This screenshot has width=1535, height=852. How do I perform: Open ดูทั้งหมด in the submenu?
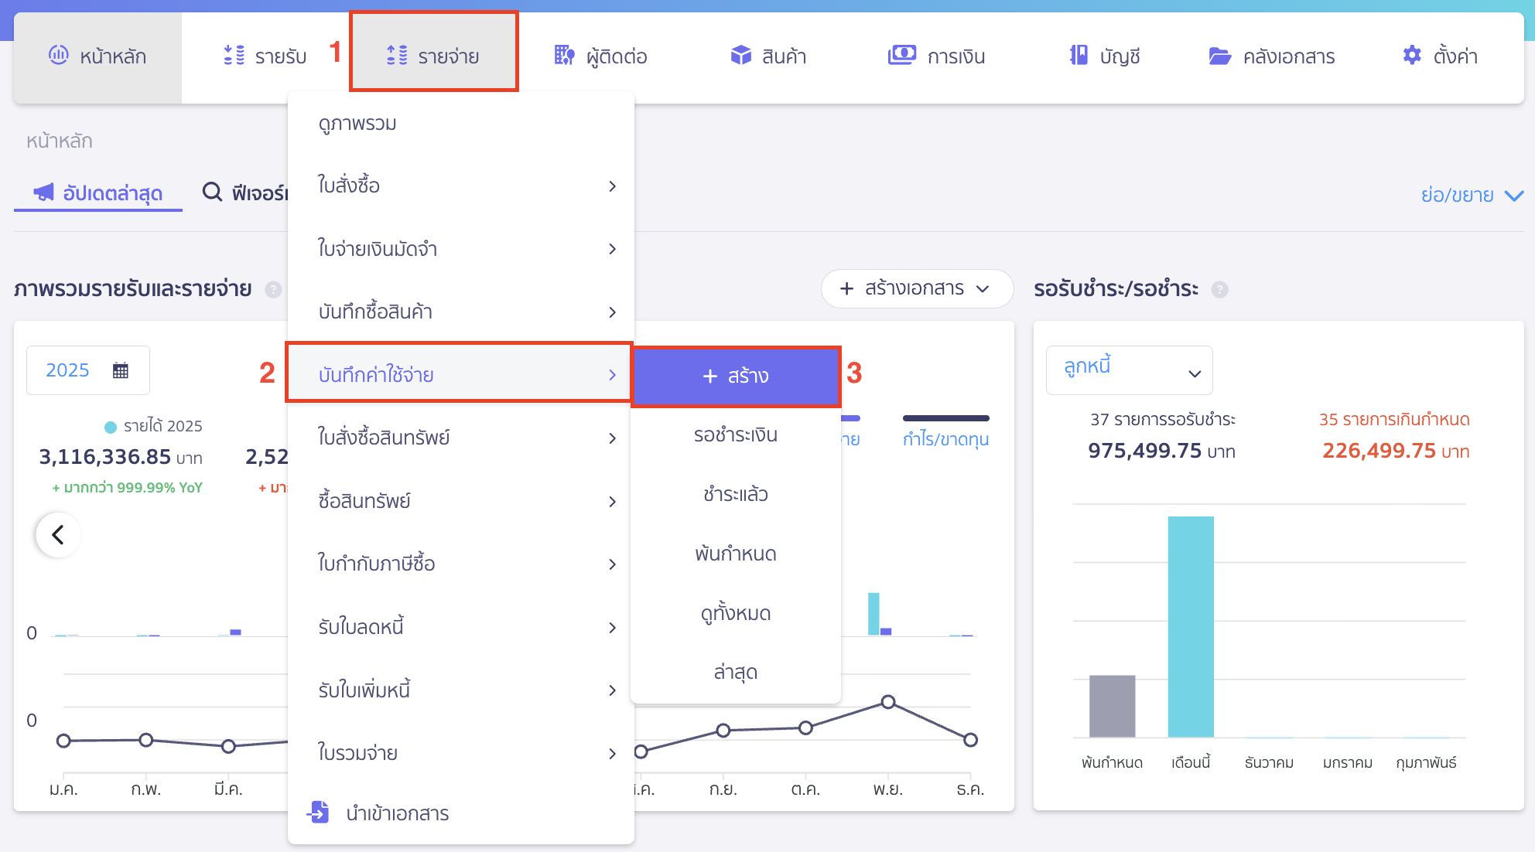pyautogui.click(x=735, y=612)
